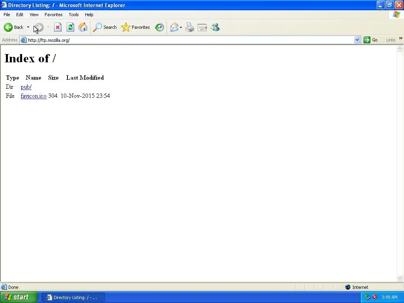Image resolution: width=404 pixels, height=303 pixels.
Task: Open the History icon in the toolbar
Action: click(x=159, y=27)
